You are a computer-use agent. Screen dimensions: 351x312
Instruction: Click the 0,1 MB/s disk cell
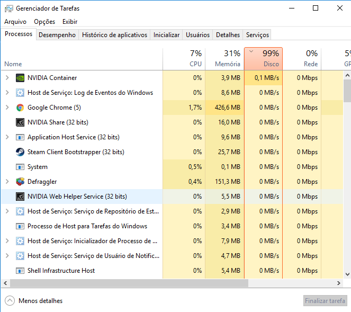tap(264, 78)
